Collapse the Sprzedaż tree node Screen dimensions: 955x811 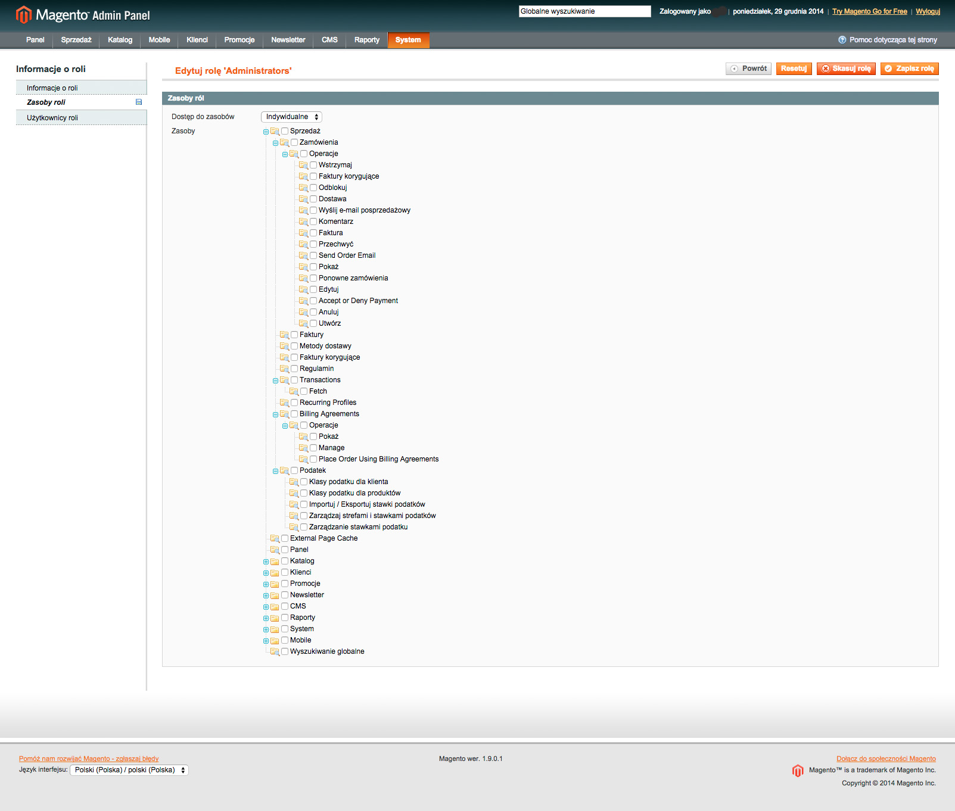pos(266,132)
